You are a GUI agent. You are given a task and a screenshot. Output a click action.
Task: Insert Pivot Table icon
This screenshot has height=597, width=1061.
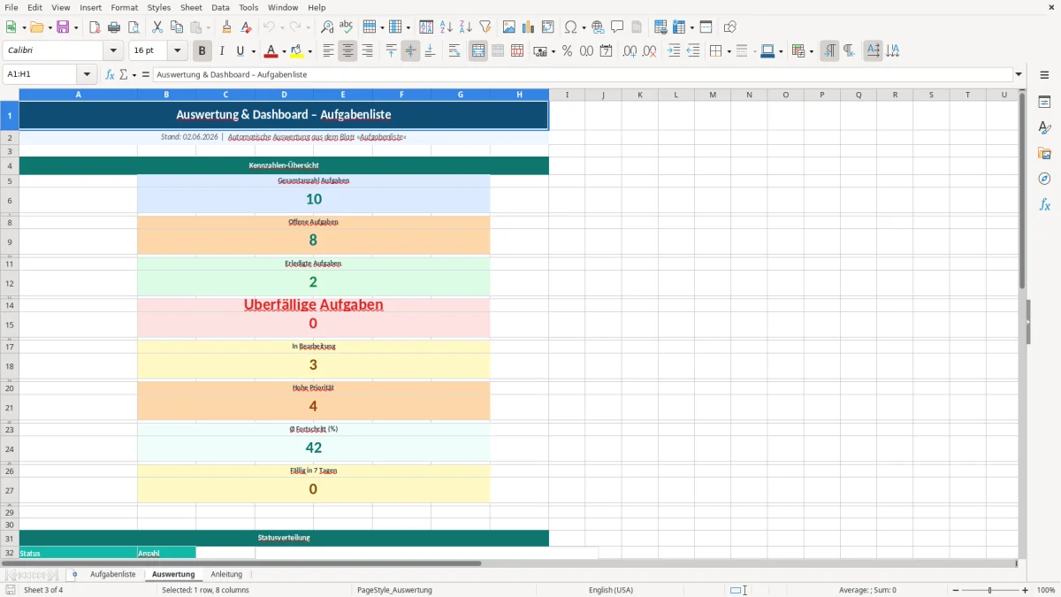[x=548, y=27]
